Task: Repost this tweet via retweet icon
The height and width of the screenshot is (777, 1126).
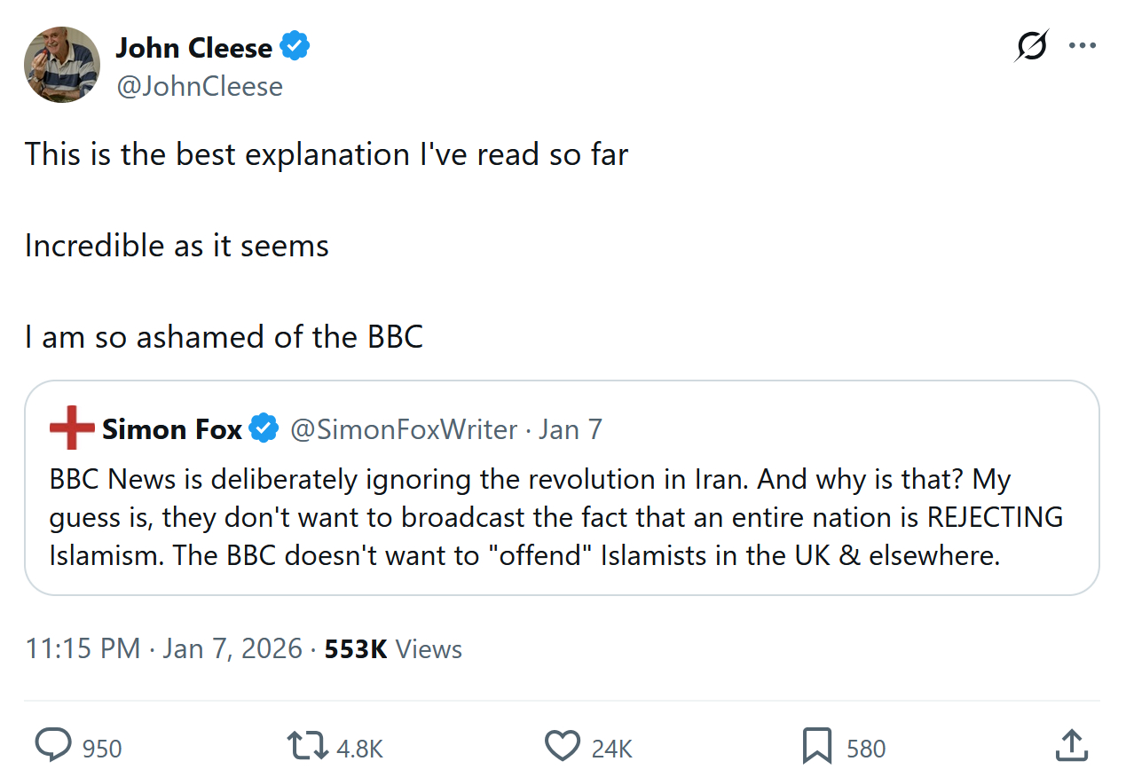Action: point(307,746)
